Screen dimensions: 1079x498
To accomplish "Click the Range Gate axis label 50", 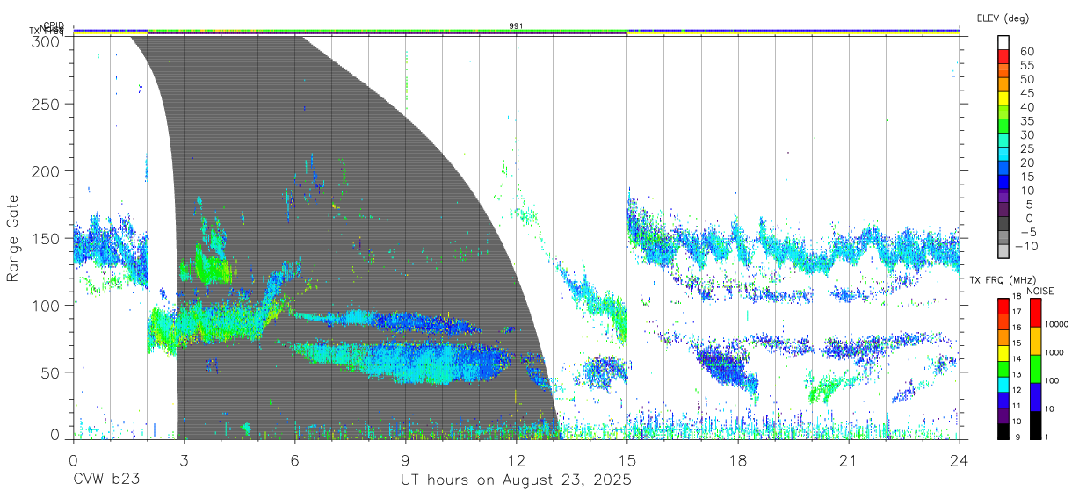I will click(50, 372).
